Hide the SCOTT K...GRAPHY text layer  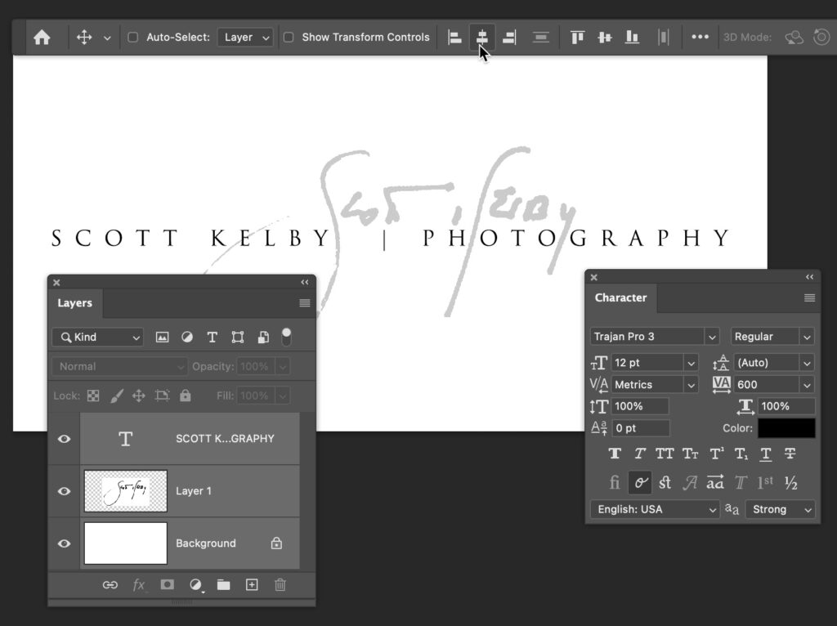pyautogui.click(x=64, y=439)
